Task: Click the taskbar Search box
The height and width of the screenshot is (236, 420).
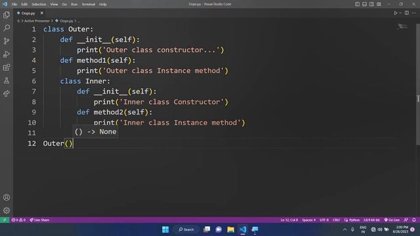Action: [x=186, y=229]
